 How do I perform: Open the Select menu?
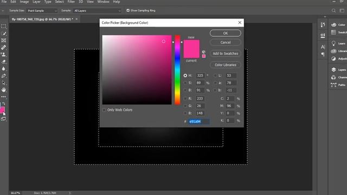click(59, 2)
